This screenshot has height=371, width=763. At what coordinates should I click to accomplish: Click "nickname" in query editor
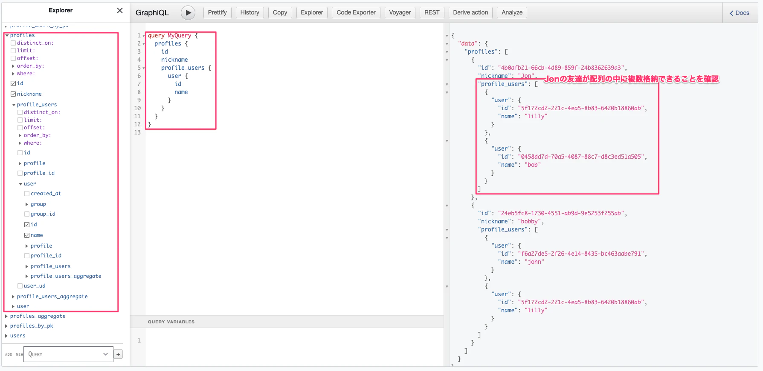click(174, 60)
